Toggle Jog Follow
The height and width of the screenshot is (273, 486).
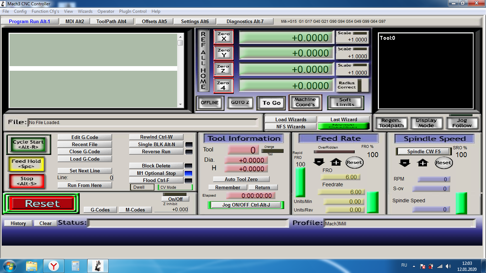click(462, 123)
